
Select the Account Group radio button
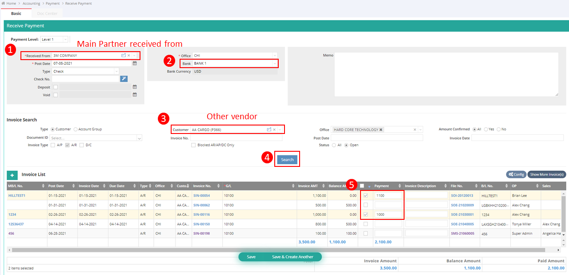click(76, 129)
